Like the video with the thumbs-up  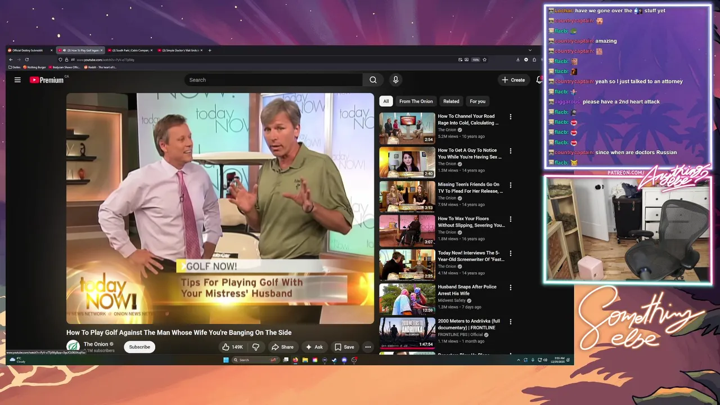point(233,347)
